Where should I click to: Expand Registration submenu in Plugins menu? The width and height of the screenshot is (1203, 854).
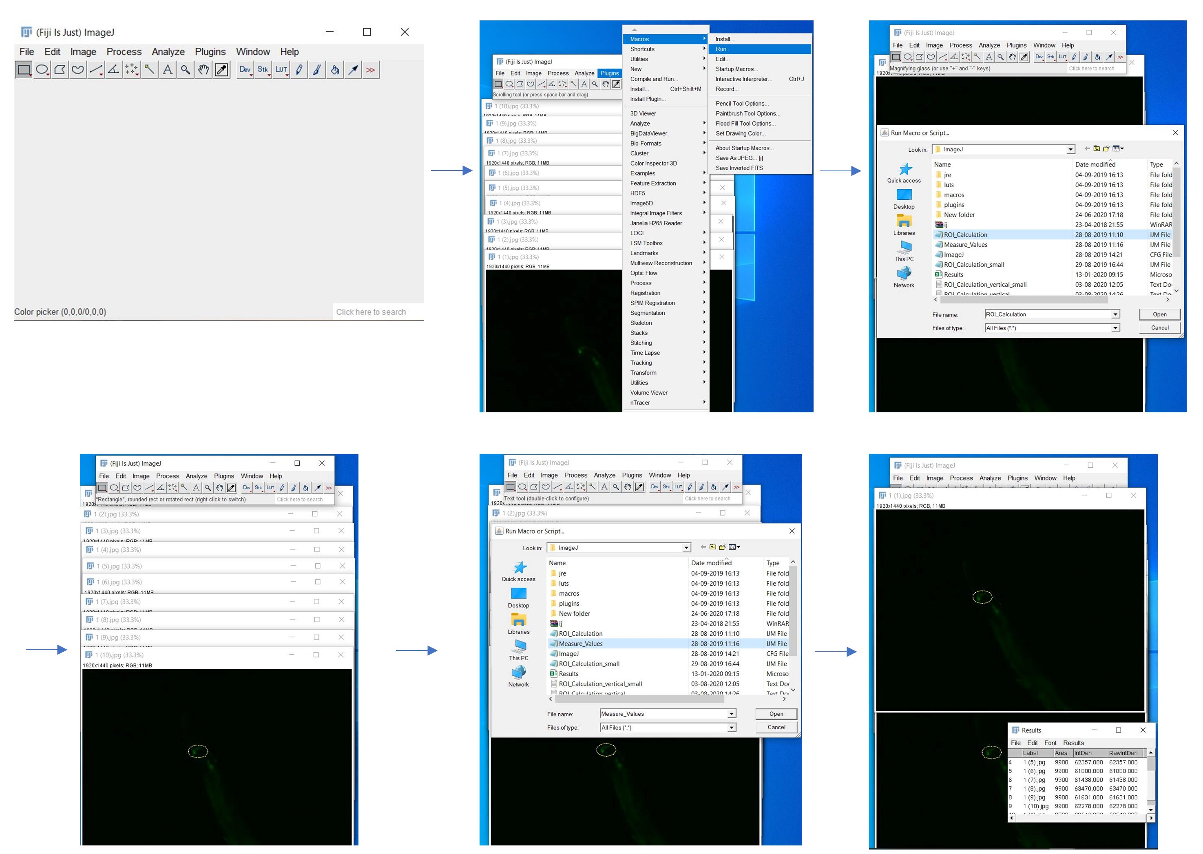pos(666,293)
